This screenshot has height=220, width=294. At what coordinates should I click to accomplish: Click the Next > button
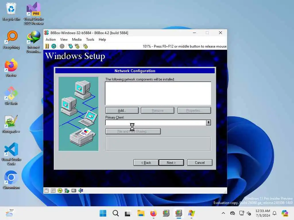pyautogui.click(x=171, y=163)
